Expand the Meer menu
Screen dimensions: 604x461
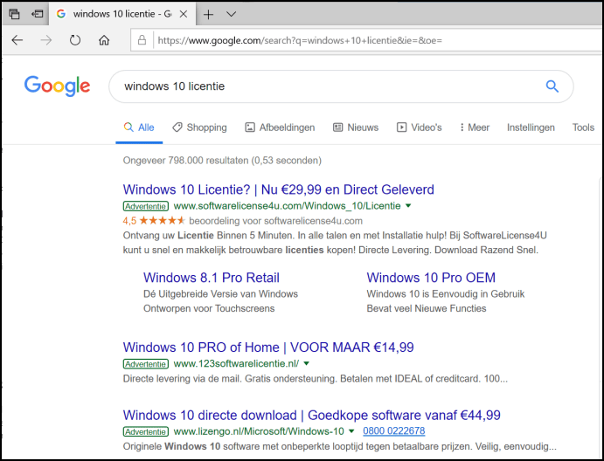(475, 127)
